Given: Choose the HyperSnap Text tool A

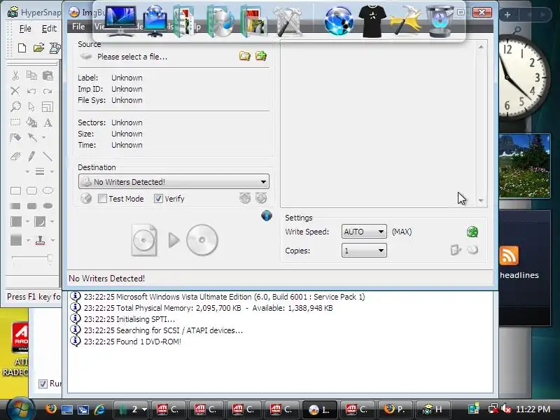Looking at the screenshot, I should (x=48, y=122).
